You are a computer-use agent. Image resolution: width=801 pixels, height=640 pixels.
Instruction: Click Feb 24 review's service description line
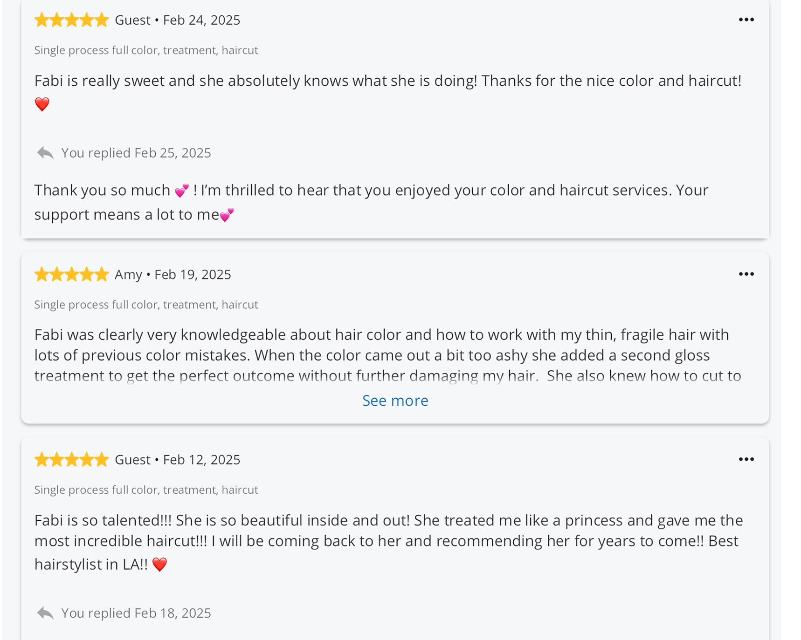pos(146,50)
